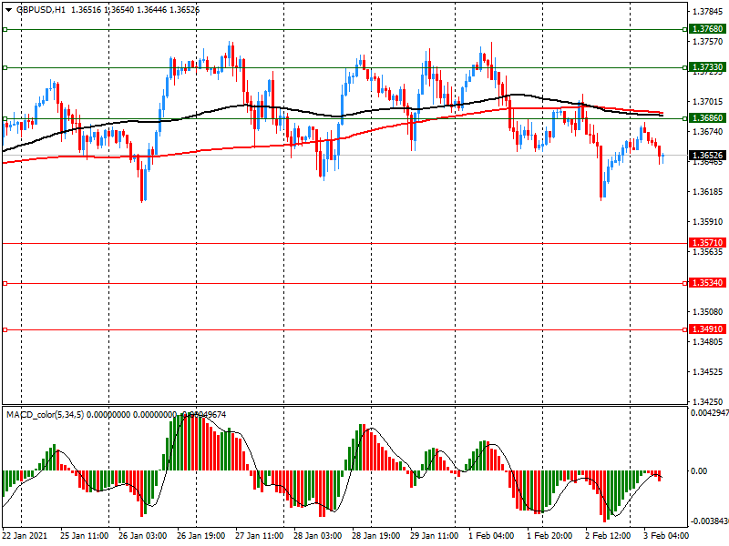Viewport: 729px width, 546px height.
Task: Click the triangle arrow beside GBPUSD,H1
Action: pyautogui.click(x=8, y=9)
